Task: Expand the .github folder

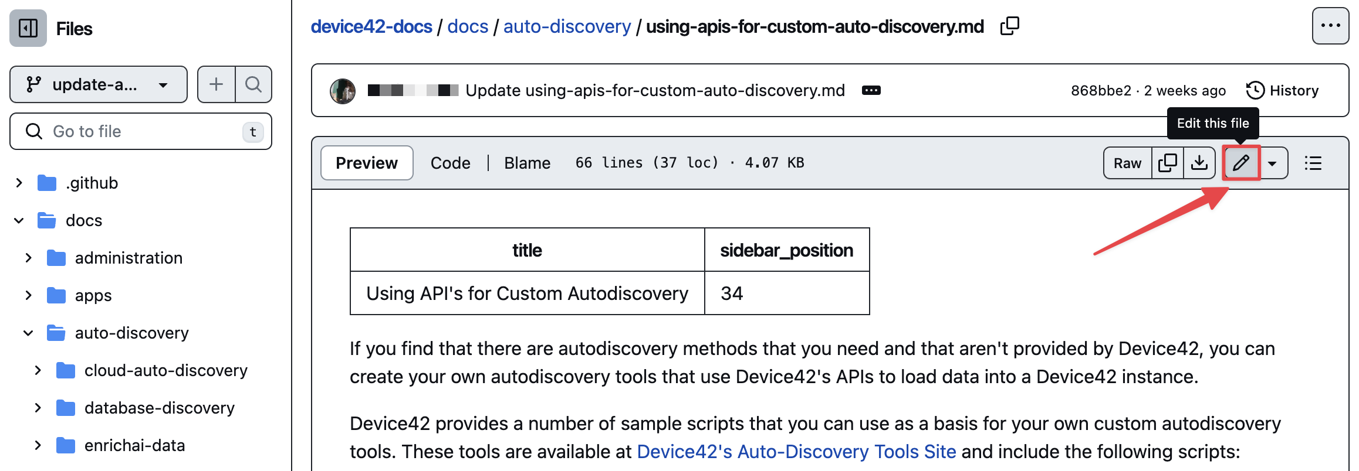Action: point(19,183)
